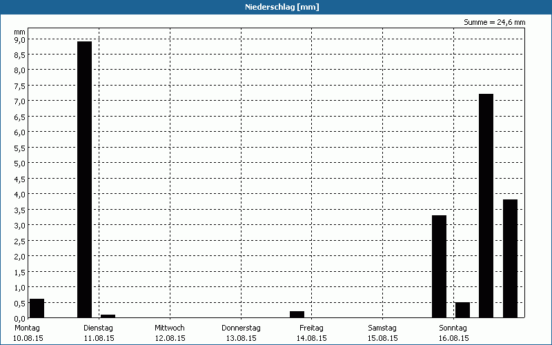Viewport: 552px width, 345px height.
Task: Click the 5,5 y-axis value
Action: click(20, 148)
